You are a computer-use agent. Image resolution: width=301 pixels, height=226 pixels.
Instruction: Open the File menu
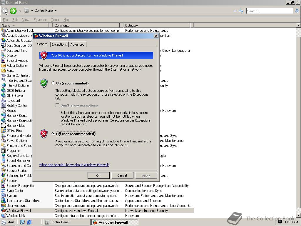pyautogui.click(x=5, y=20)
